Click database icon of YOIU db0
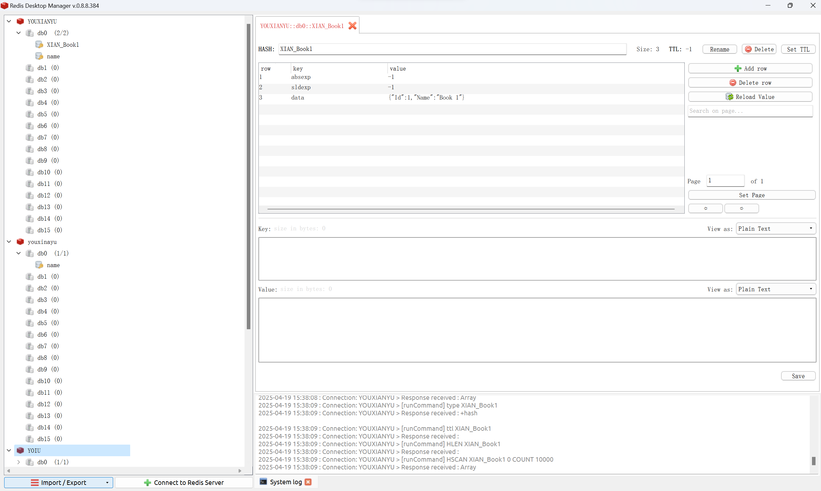This screenshot has width=821, height=491. [30, 462]
